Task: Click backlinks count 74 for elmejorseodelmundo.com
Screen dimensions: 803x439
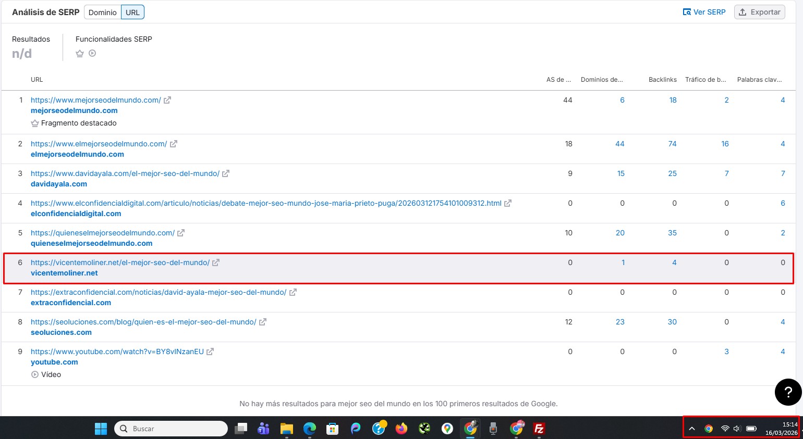Action: [672, 144]
